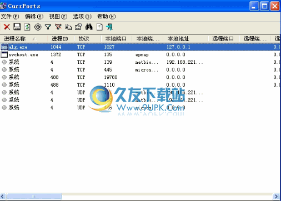Open the 文件(F) menu
Screen dimensions: 281x201
pyautogui.click(x=10, y=17)
